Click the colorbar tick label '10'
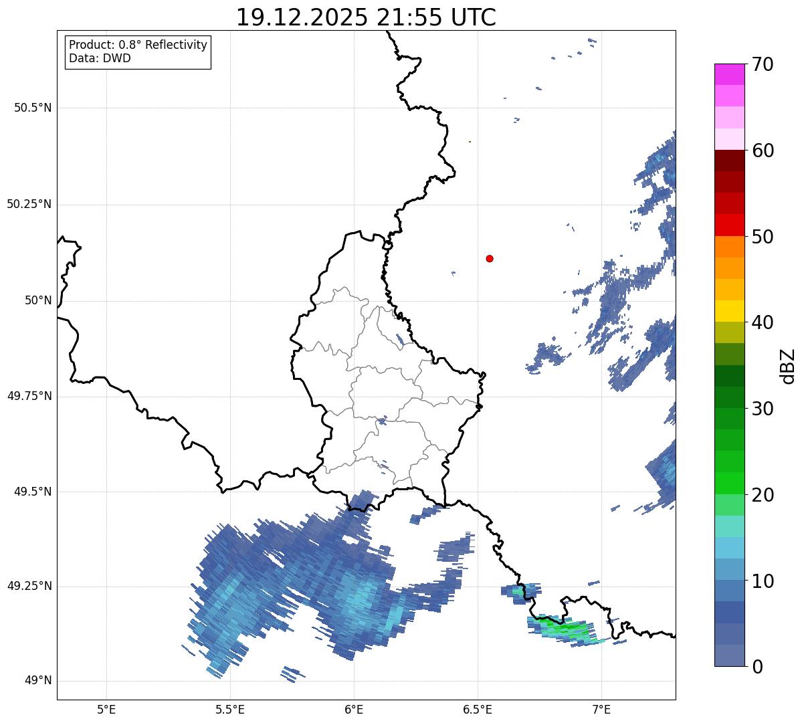The image size is (804, 723). [x=763, y=581]
